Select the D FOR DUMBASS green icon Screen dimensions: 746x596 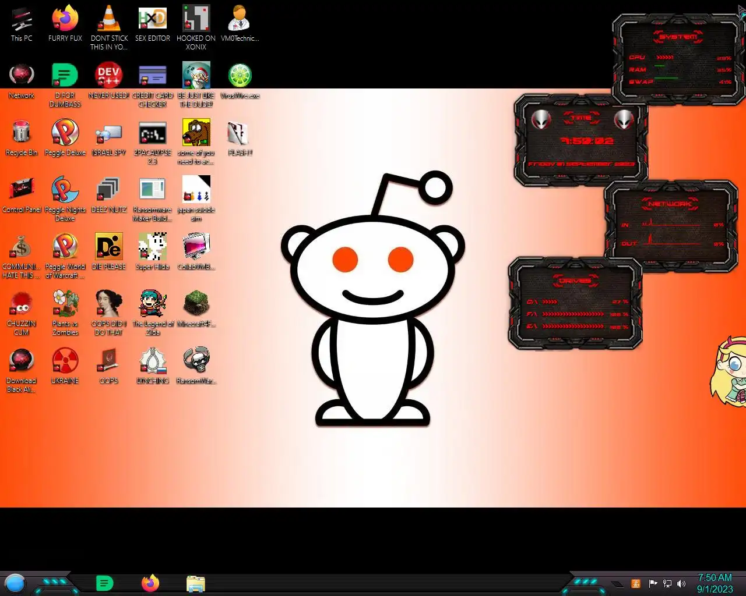pyautogui.click(x=65, y=85)
